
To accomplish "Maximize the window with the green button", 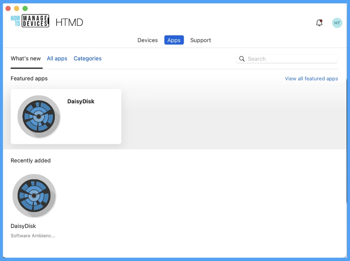I will [25, 8].
